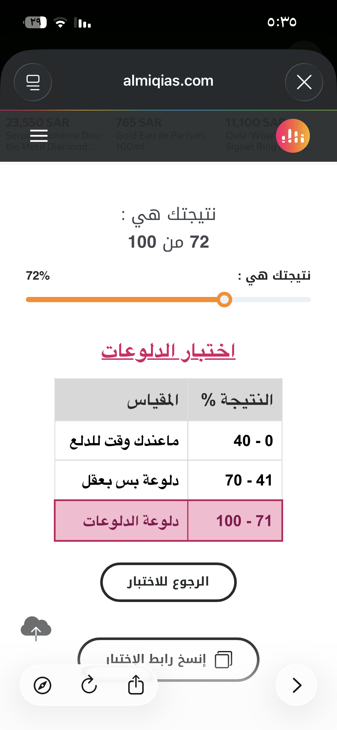Open the hamburger navigation menu

39,136
